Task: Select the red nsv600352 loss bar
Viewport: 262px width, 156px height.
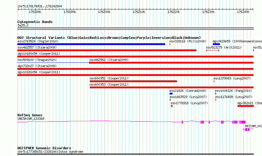Action: [133, 81]
